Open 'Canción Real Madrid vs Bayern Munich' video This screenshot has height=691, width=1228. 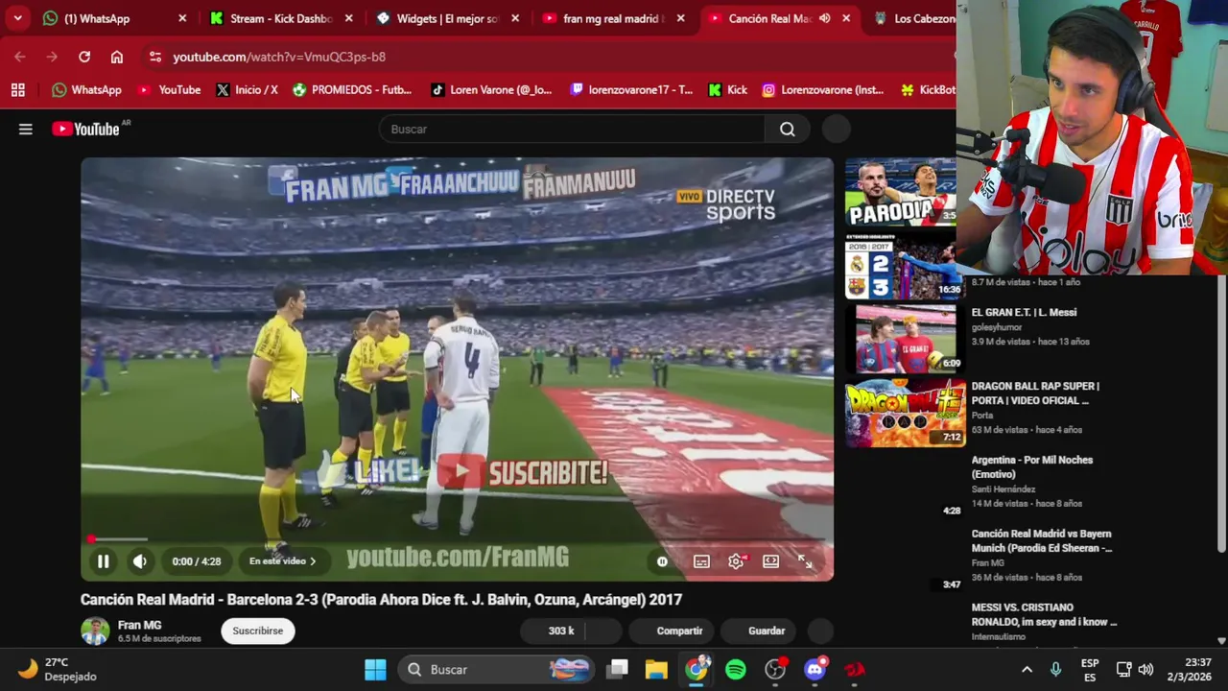tap(1042, 540)
